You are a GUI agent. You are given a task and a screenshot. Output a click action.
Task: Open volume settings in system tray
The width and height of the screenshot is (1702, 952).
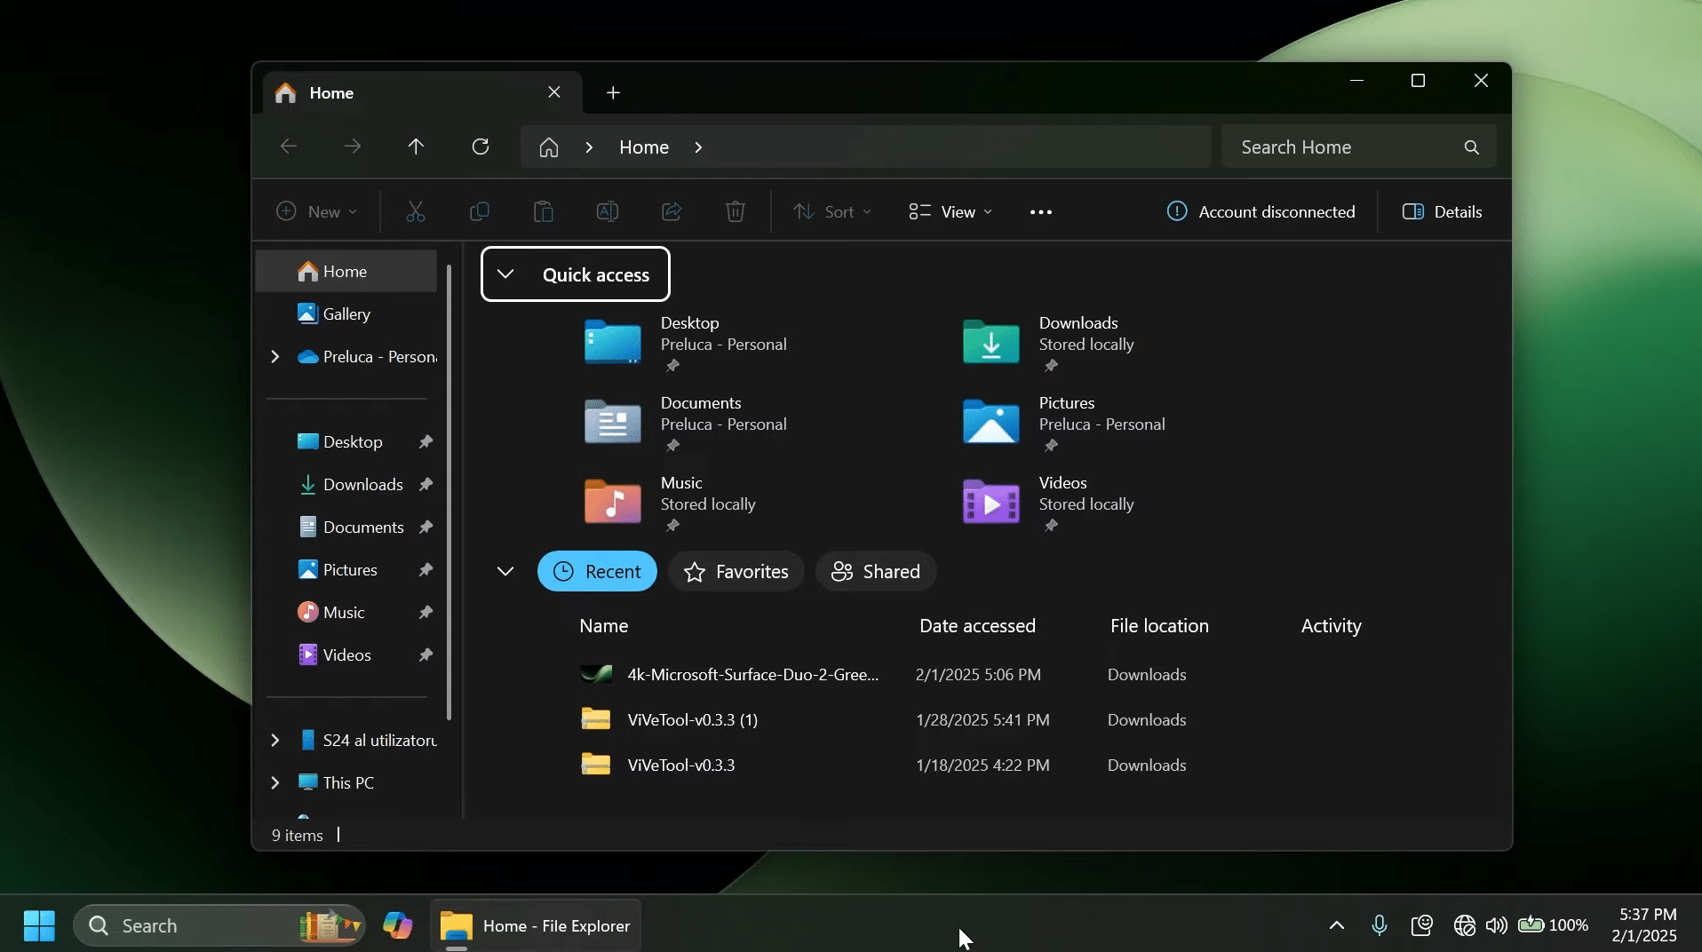pos(1497,925)
